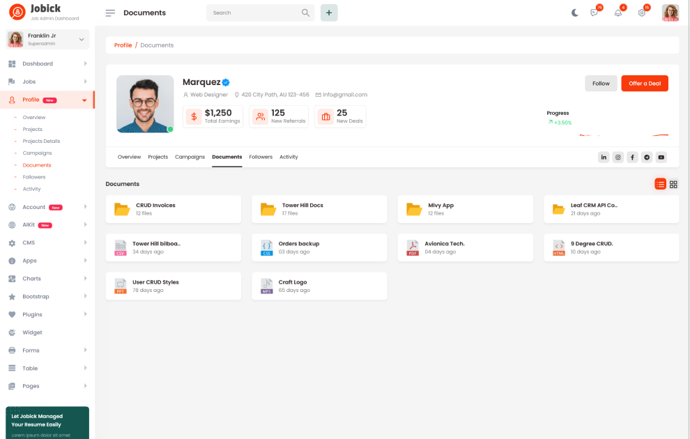Screen dimensions: 690x439
Task: Click the settings gear in header
Action: 642,13
